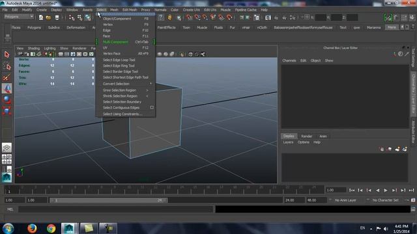Open Select Contiguous Edges option box
Viewport: 417px width, 234px height.
[x=152, y=107]
